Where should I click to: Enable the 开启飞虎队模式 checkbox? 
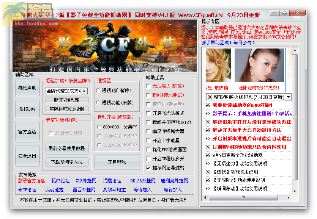point(148,113)
